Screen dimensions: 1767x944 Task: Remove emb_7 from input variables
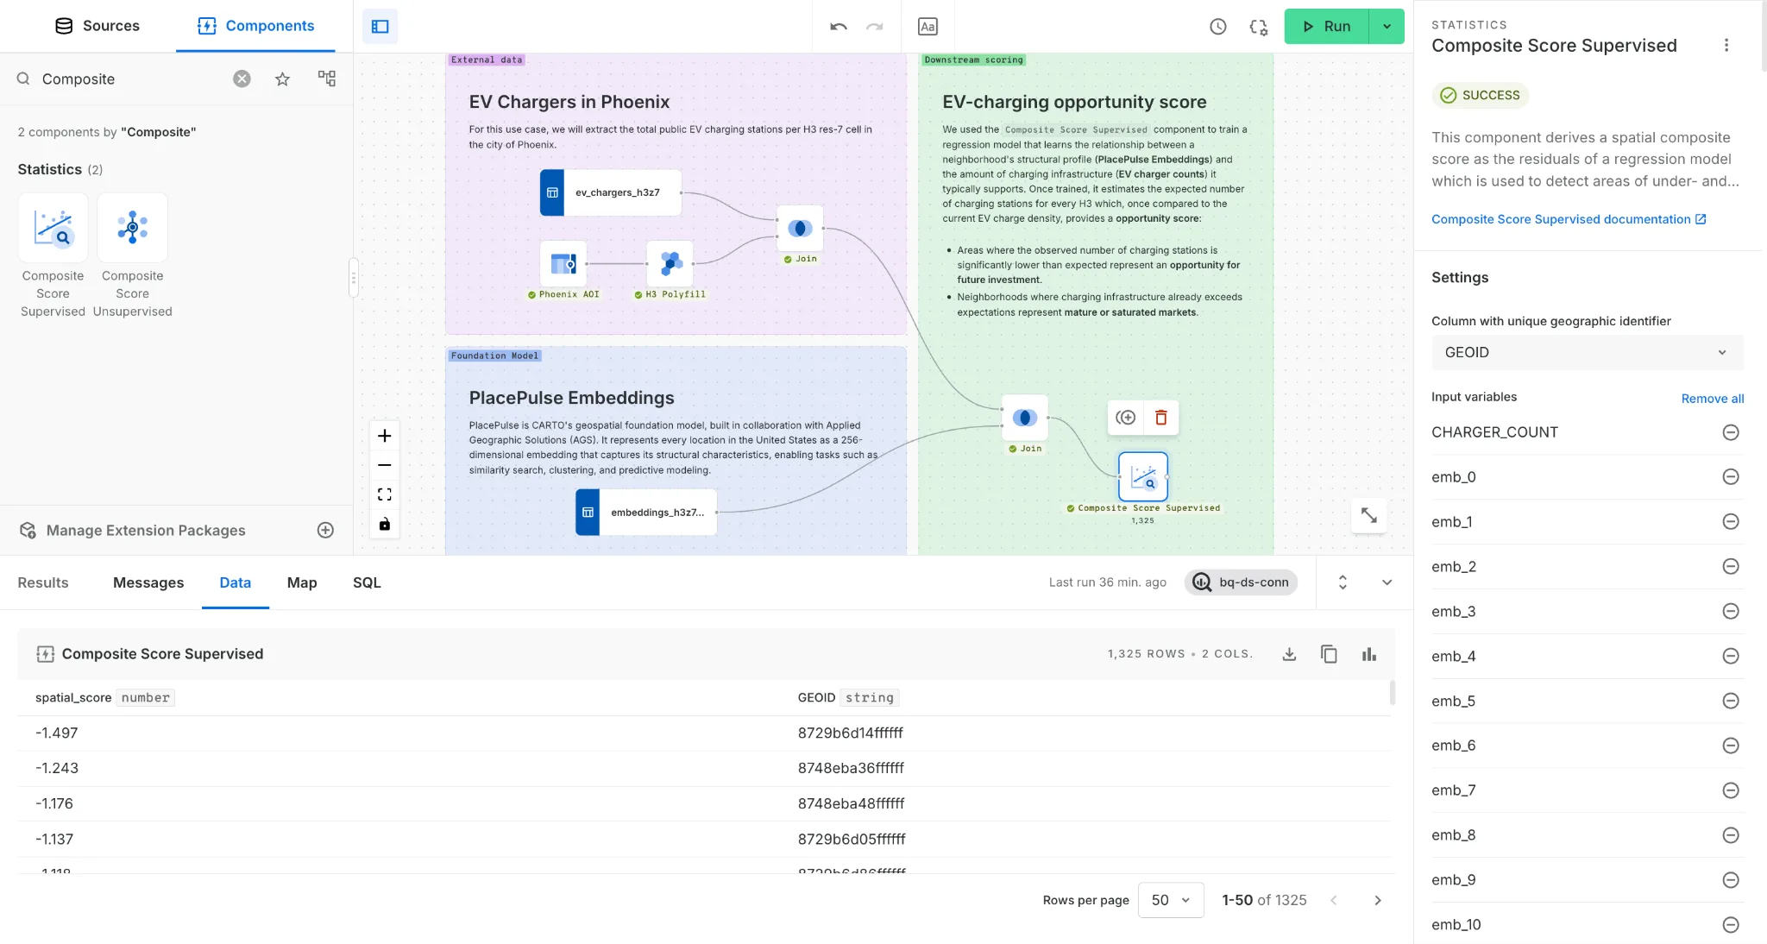[1731, 790]
